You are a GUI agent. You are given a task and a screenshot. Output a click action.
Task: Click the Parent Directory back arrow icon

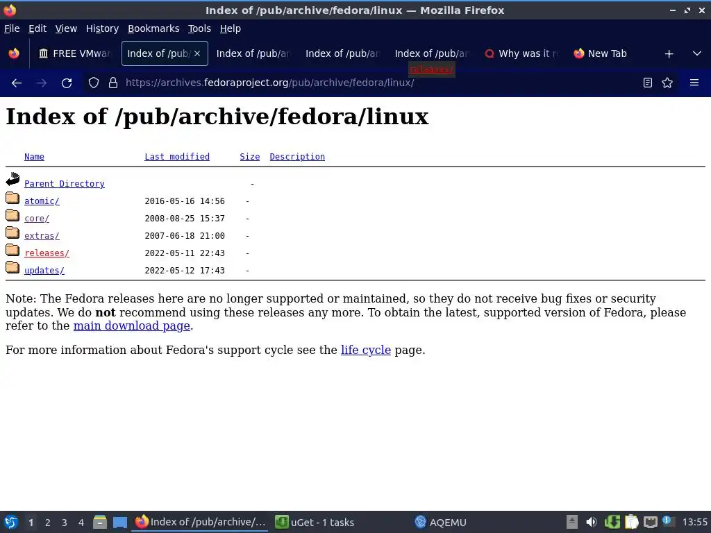point(12,180)
